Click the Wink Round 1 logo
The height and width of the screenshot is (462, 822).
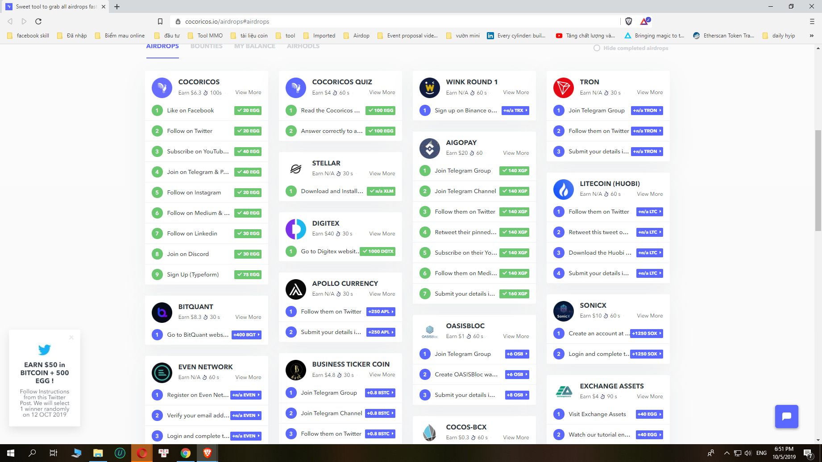tap(429, 88)
